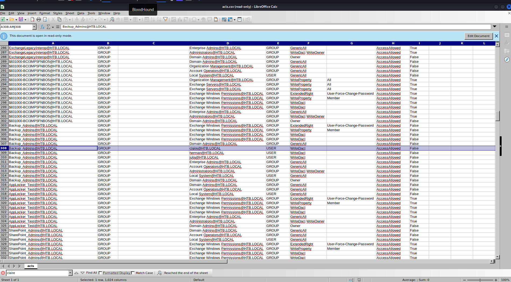Click the Clear Direct Formatting icon
The width and height of the screenshot is (511, 282).
(83, 19)
